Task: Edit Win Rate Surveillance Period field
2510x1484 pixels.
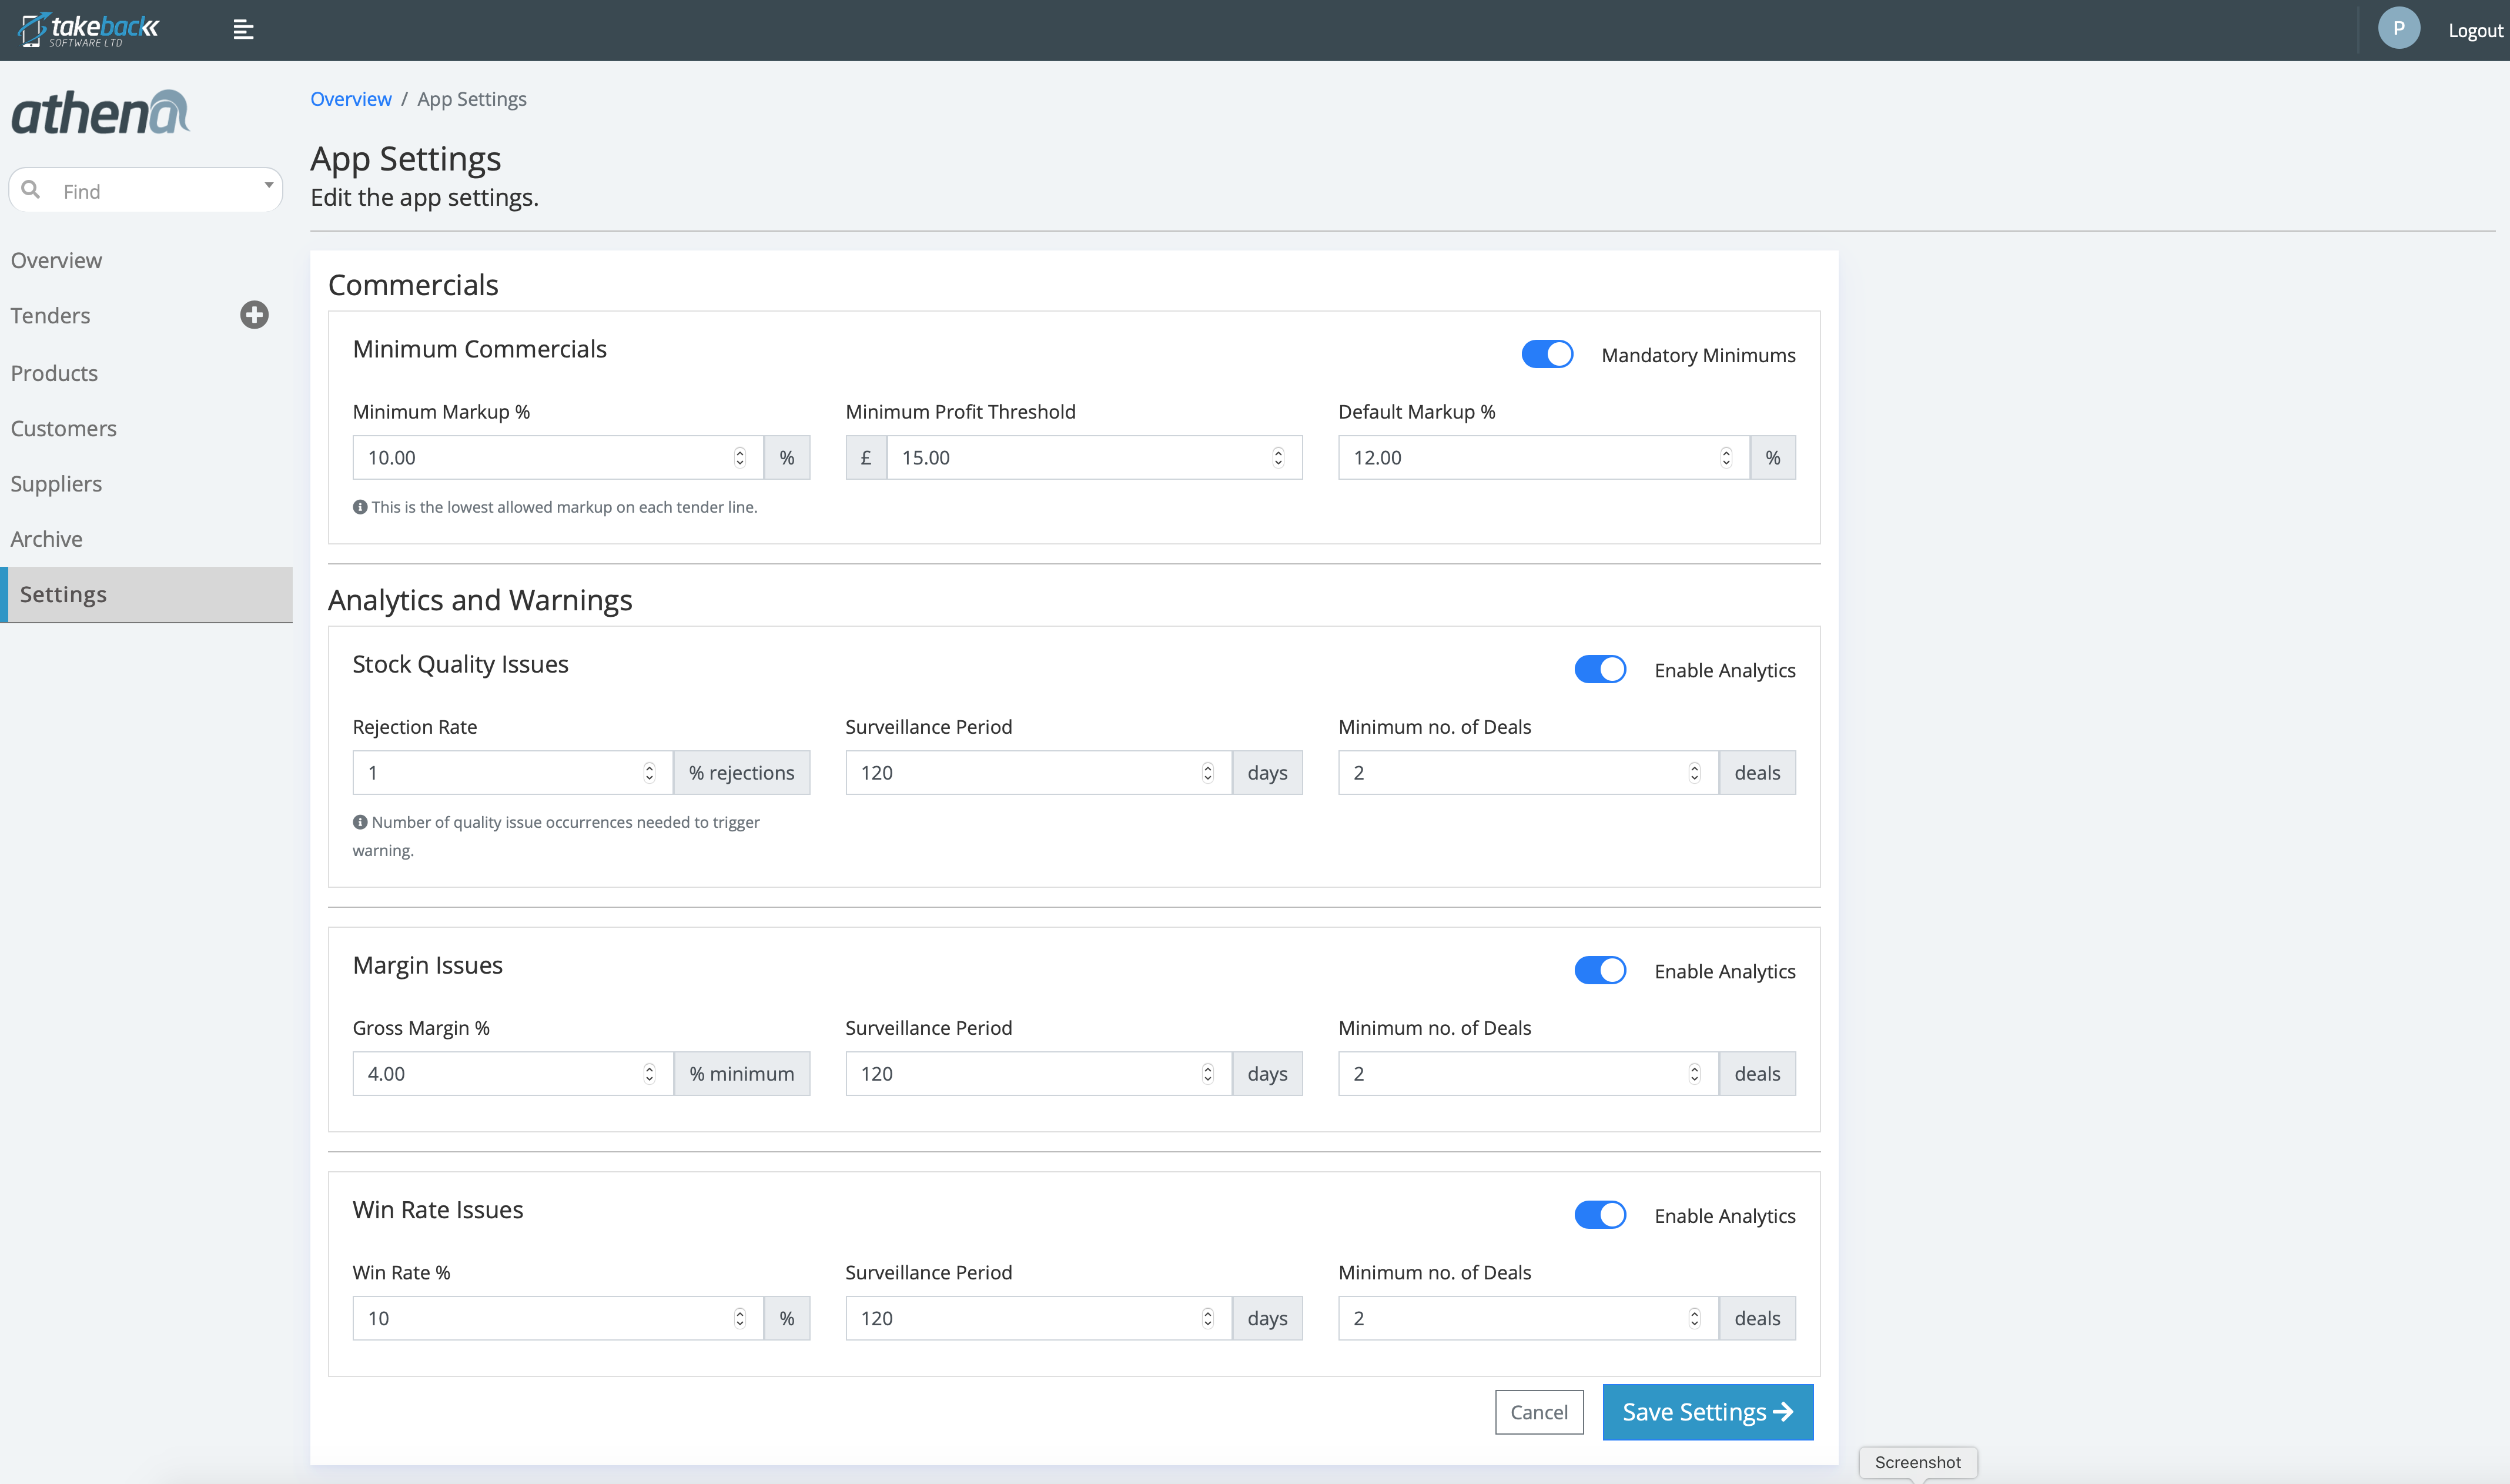Action: point(1039,1318)
